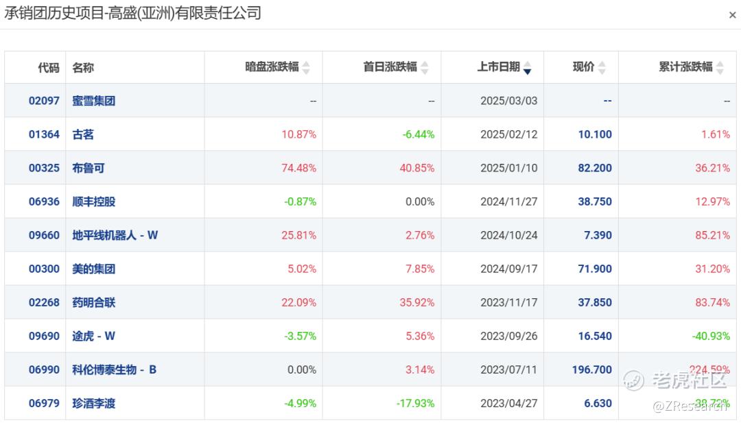Select listing date 2024/11/27
Viewport: 741px width, 423px height.
509,202
